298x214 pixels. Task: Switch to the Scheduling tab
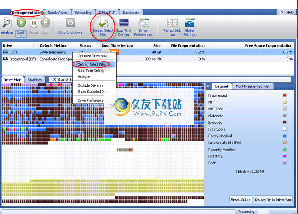[x=83, y=13]
